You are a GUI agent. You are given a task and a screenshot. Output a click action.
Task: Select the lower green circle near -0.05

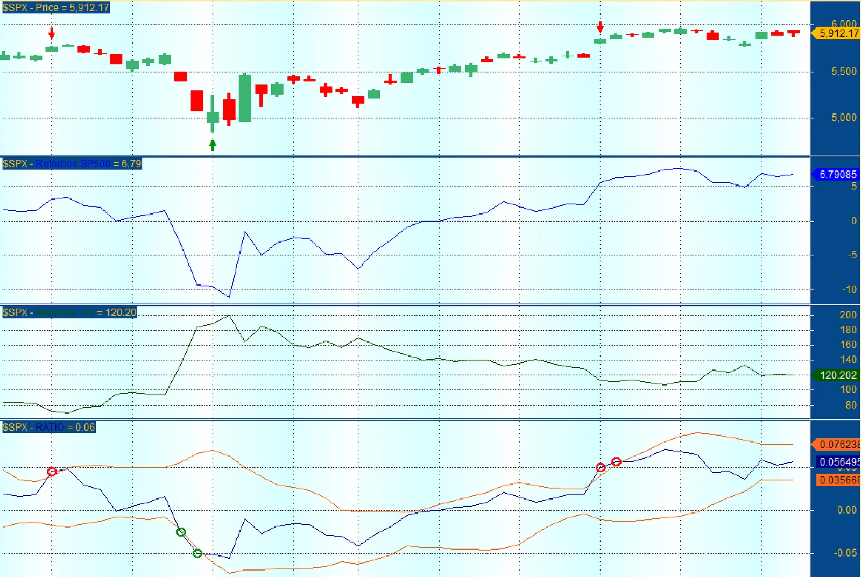pyautogui.click(x=197, y=553)
